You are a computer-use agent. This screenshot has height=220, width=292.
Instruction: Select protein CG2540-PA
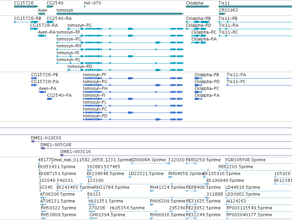tap(50, 99)
